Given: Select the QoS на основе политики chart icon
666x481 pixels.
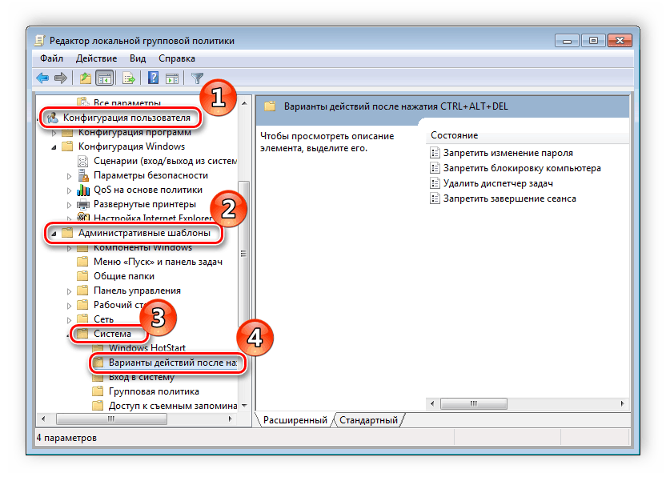Looking at the screenshot, I should coord(83,190).
